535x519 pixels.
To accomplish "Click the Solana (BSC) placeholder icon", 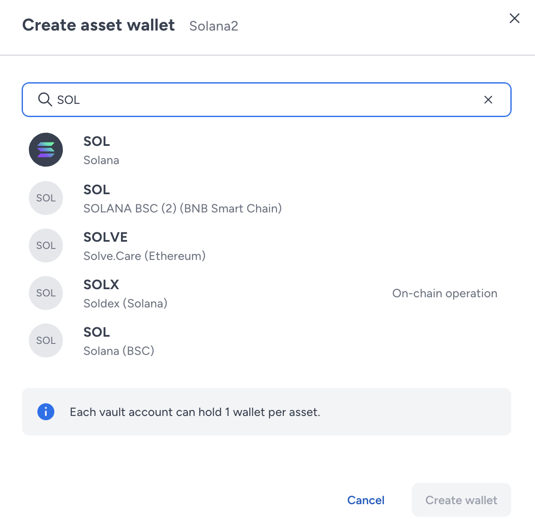I will click(46, 340).
